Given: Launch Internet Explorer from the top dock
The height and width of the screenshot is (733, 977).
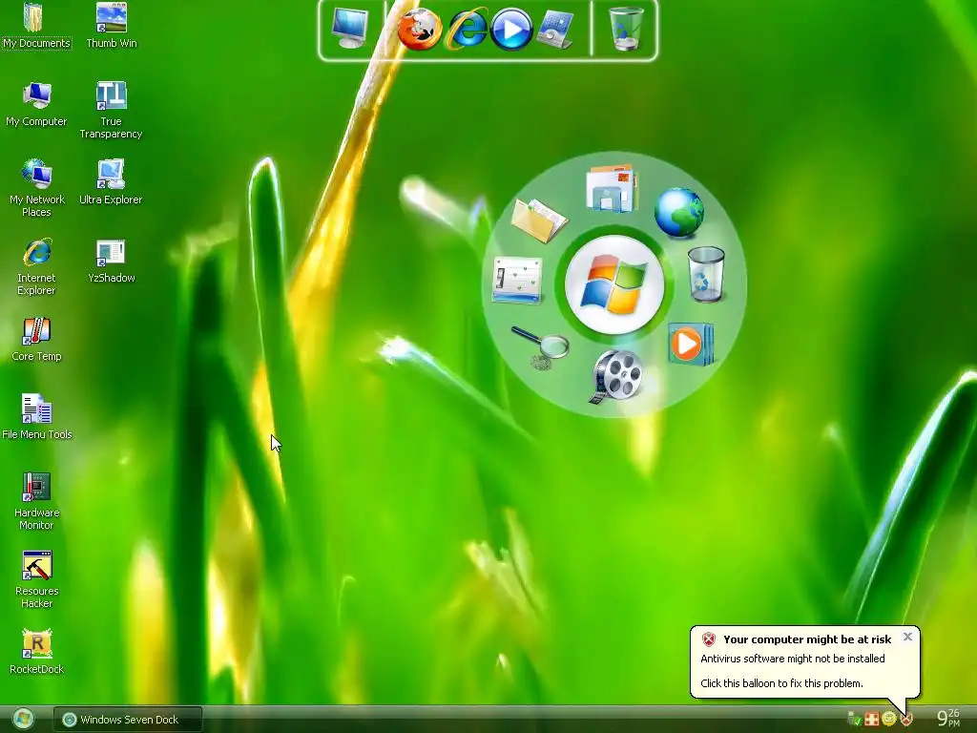Looking at the screenshot, I should click(x=466, y=29).
